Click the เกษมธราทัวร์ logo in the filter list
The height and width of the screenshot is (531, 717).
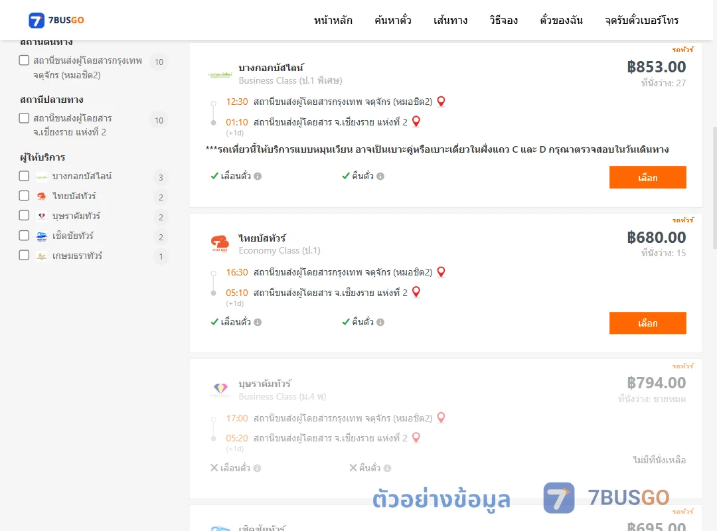[x=42, y=256]
